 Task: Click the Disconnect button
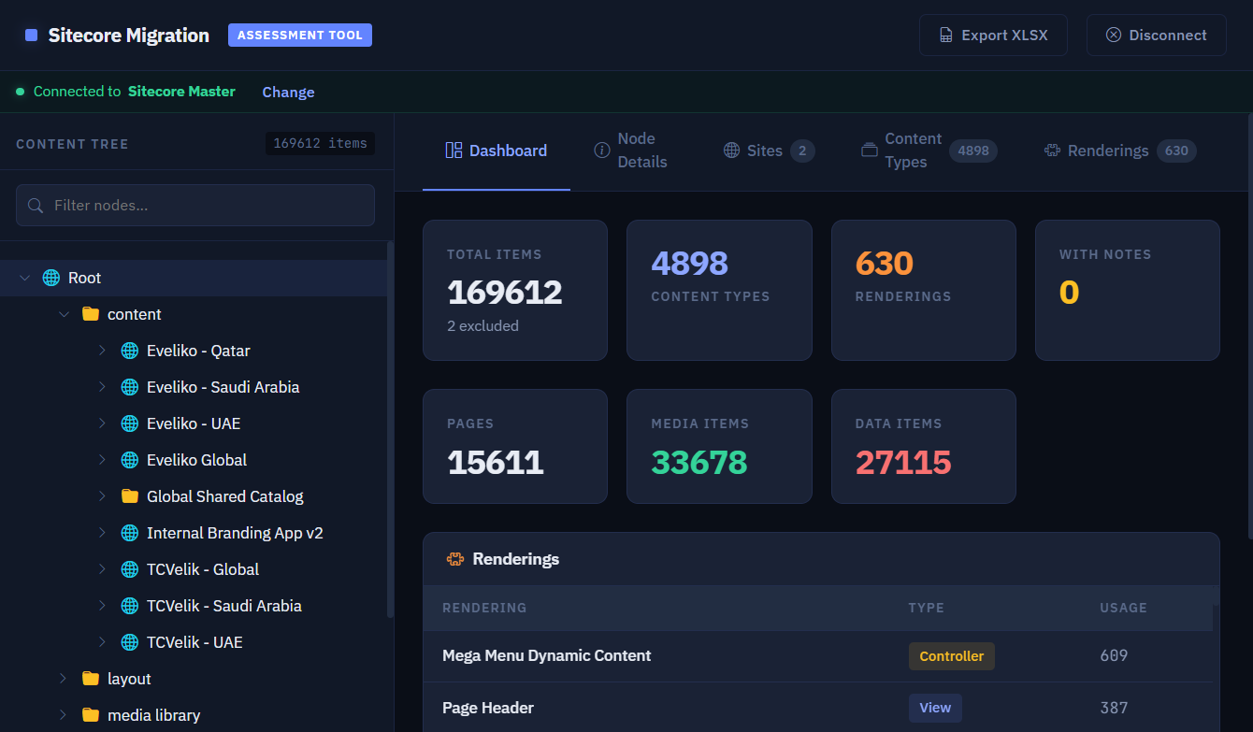[x=1156, y=36]
